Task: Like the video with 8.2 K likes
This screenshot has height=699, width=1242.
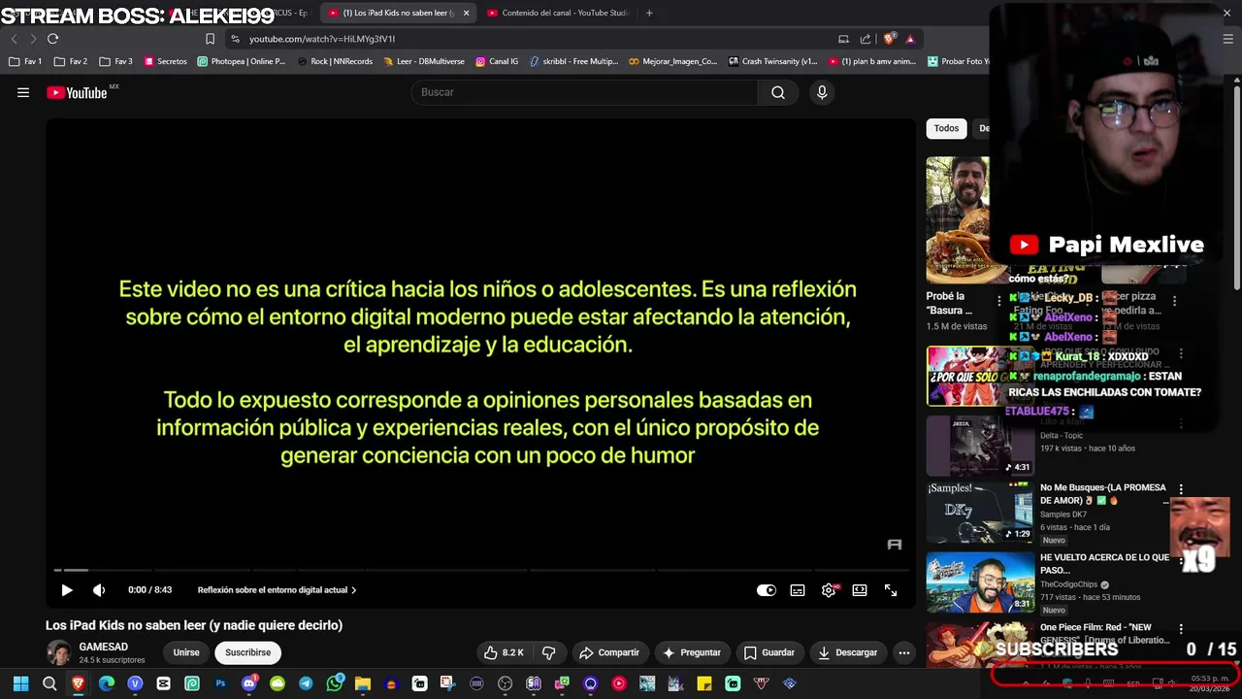Action: click(x=504, y=652)
